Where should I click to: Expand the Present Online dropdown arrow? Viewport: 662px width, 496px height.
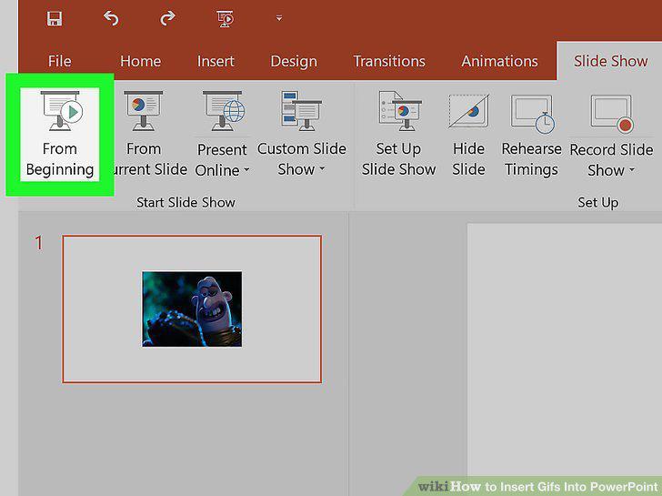pyautogui.click(x=246, y=170)
